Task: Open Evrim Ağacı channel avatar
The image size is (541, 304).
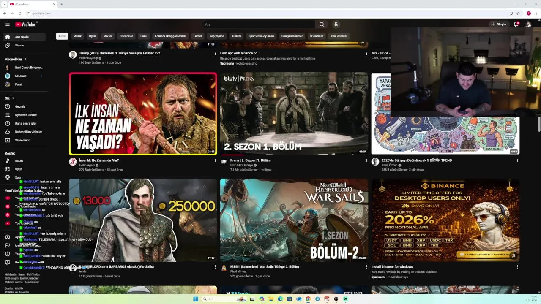Action: pos(73,162)
